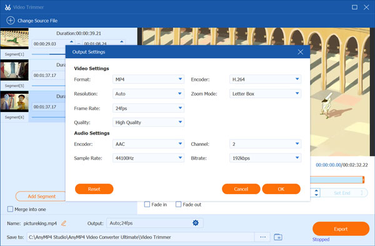Click the Segment[5] range slider
375x246 pixels.
(49, 86)
